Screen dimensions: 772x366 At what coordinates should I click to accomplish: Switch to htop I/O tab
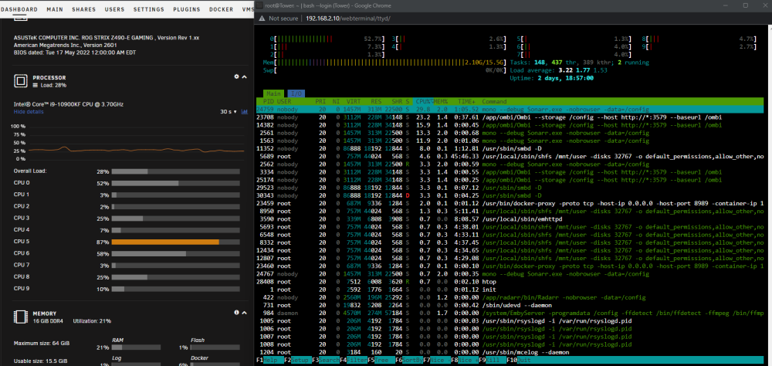296,93
